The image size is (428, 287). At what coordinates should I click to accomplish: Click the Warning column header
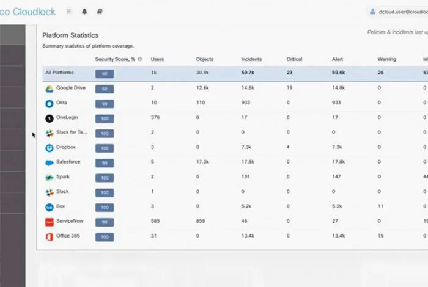tap(387, 59)
